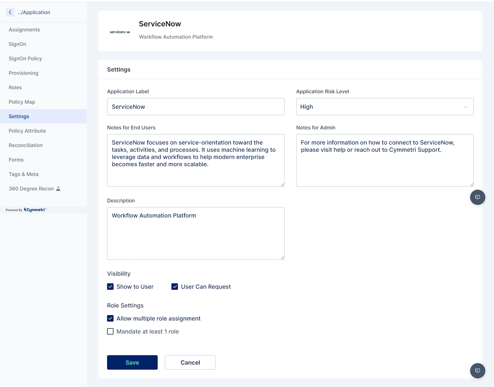Disable Allow multiple role assignment
494x387 pixels.
pos(110,318)
